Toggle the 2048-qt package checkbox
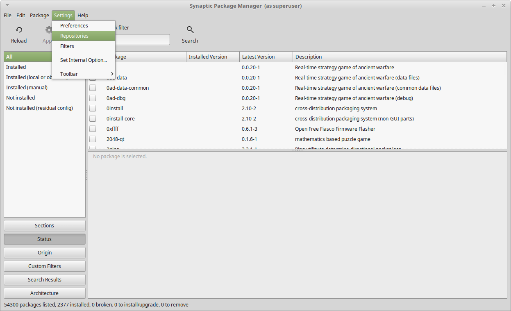Image resolution: width=511 pixels, height=311 pixels. click(93, 139)
